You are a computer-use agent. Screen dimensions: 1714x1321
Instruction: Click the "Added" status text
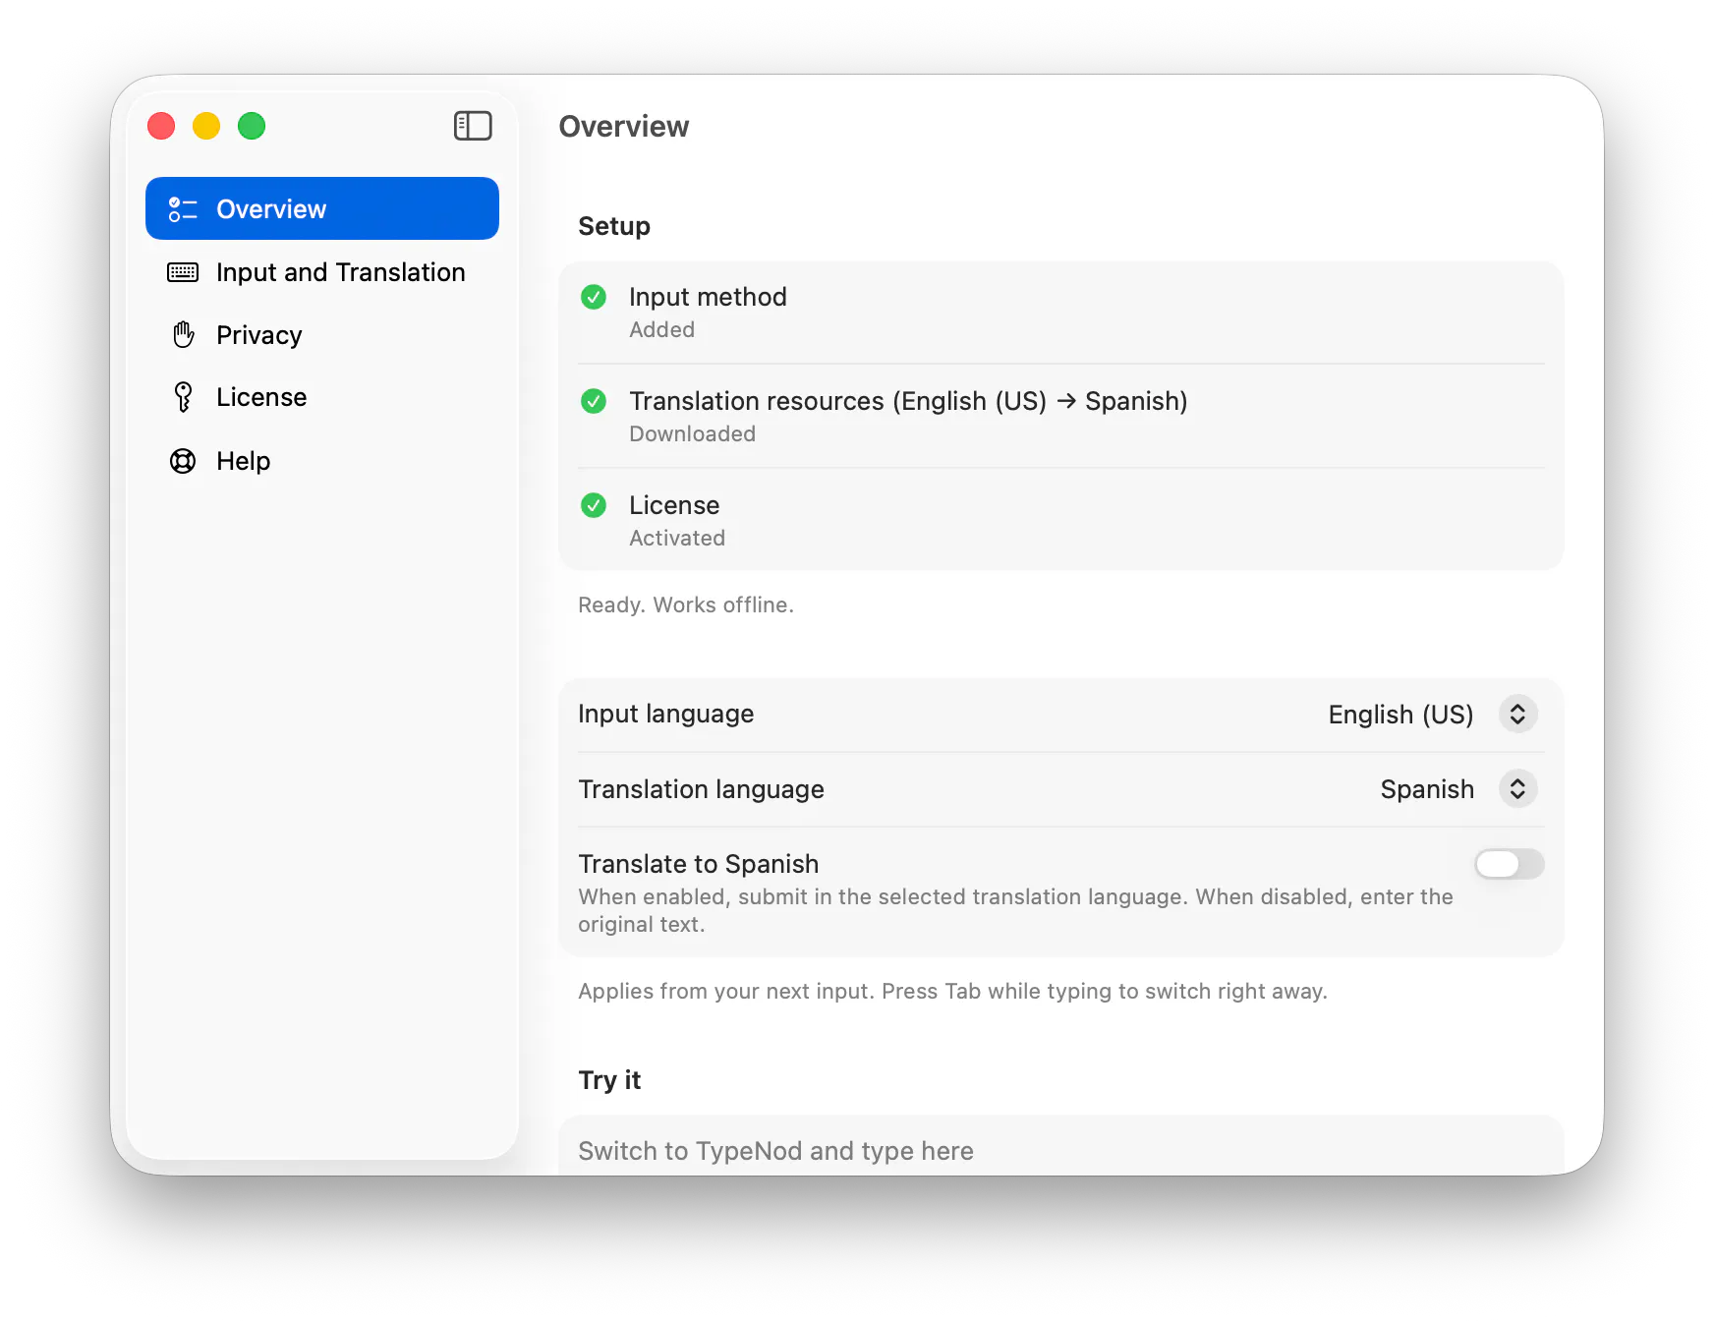[661, 329]
